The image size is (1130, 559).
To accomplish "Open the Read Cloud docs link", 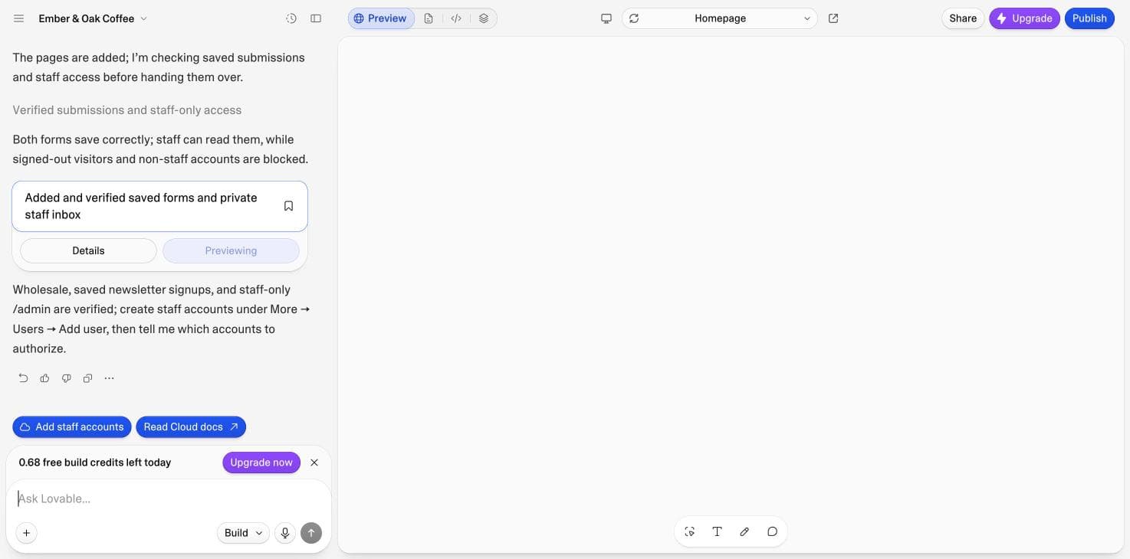I will click(x=191, y=427).
